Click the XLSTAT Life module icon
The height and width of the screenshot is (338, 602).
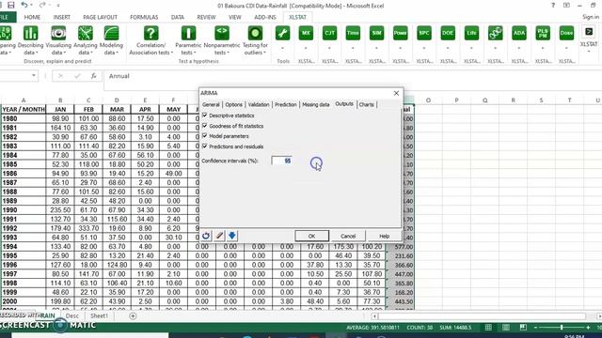point(471,34)
